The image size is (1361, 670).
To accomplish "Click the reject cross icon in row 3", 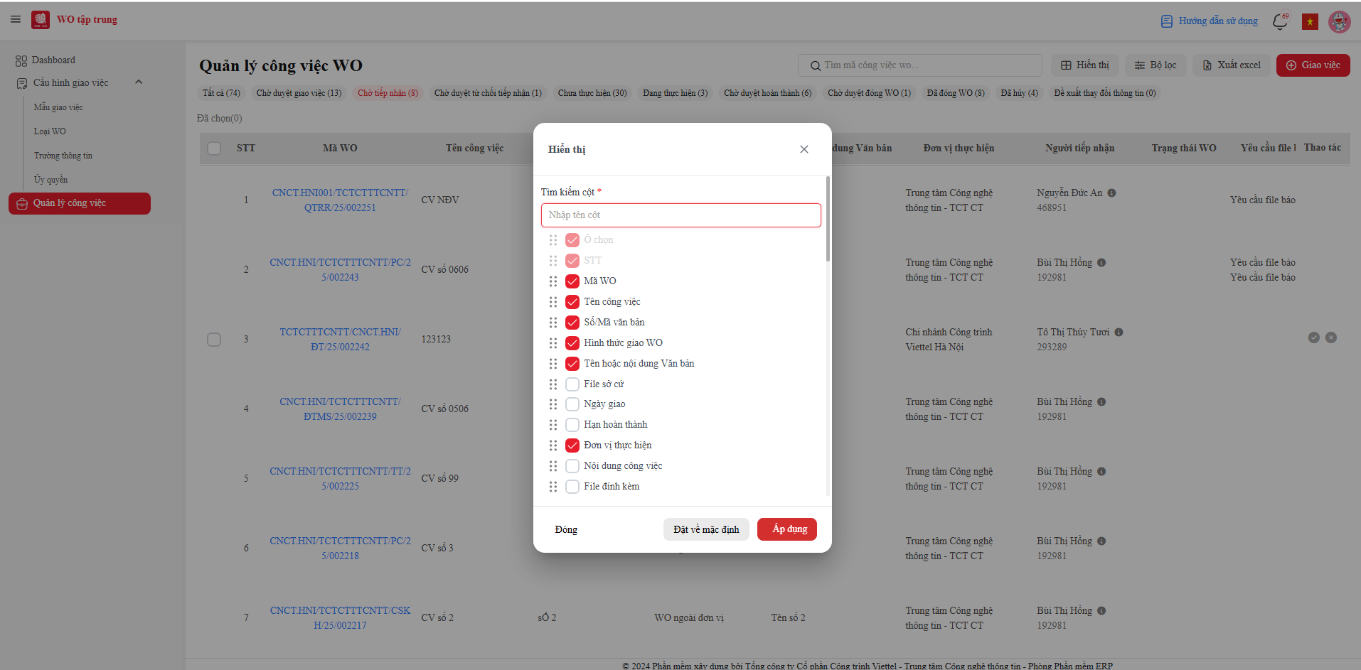I will pyautogui.click(x=1330, y=337).
